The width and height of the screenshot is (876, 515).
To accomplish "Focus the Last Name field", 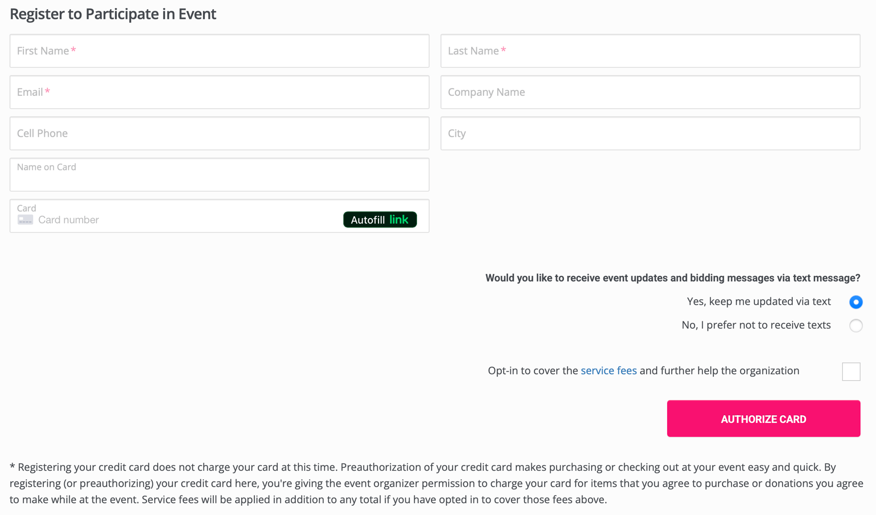I will coord(650,51).
